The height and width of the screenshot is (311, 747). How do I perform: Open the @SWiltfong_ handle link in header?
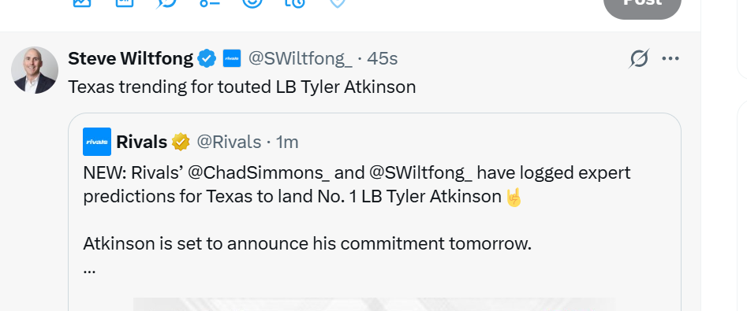tap(300, 58)
